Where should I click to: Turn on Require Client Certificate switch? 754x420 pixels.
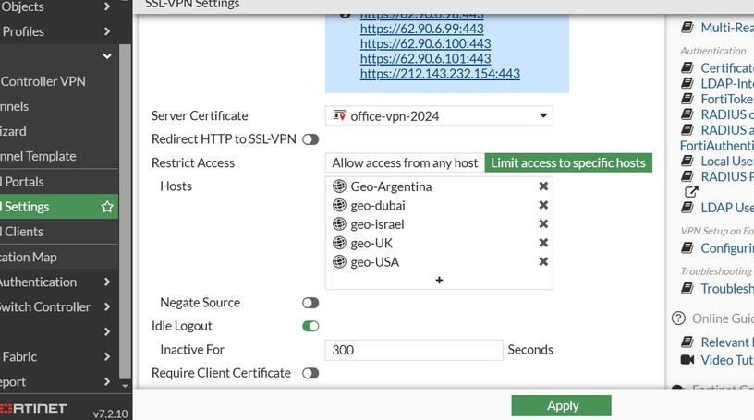click(x=310, y=374)
